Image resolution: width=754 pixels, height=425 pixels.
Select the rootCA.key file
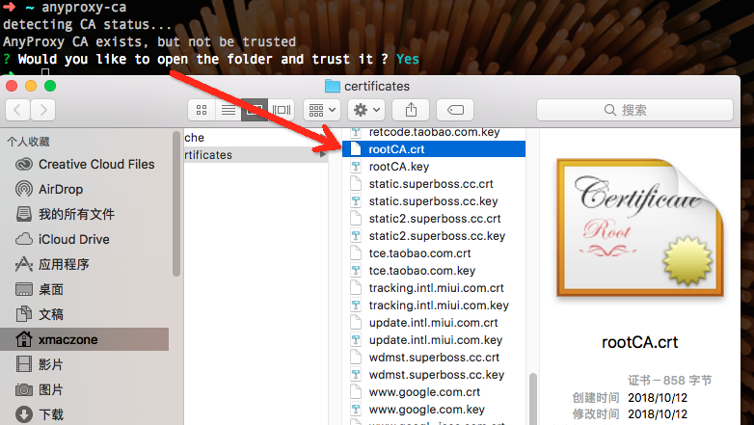434,167
